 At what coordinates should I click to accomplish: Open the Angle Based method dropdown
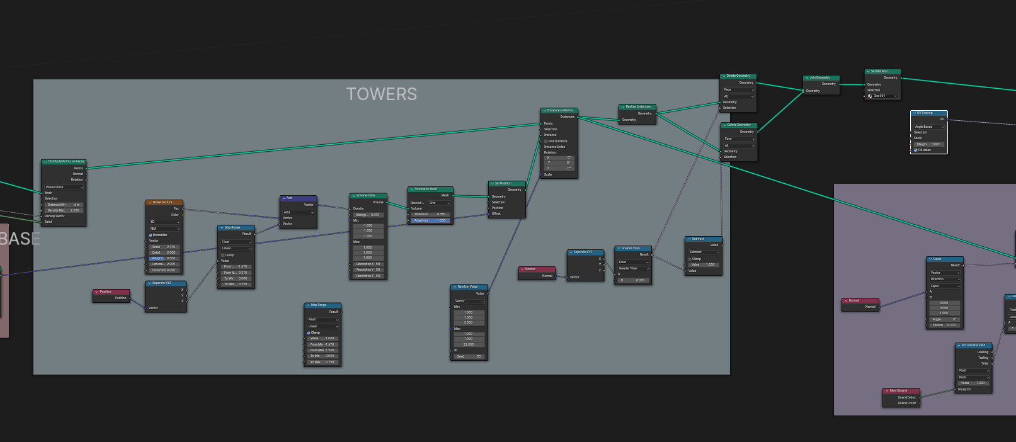[x=929, y=127]
